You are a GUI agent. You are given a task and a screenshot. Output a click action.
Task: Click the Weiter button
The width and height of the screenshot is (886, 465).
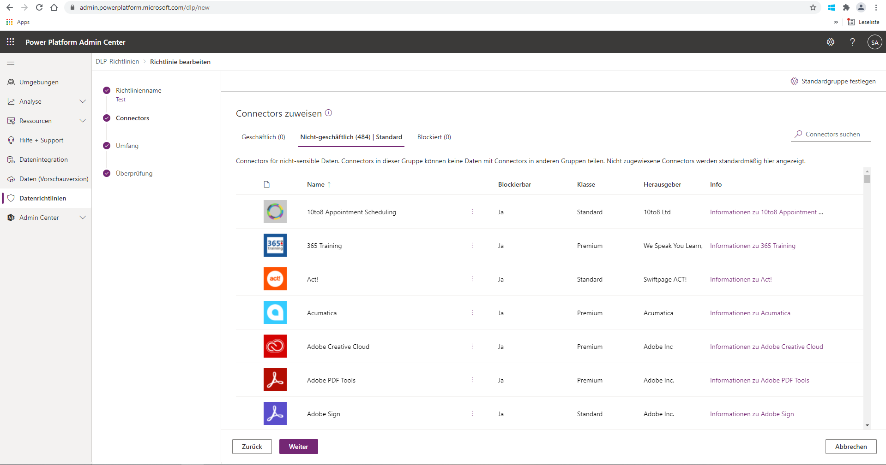point(299,447)
